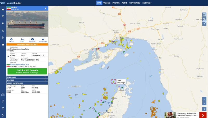This screenshot has width=208, height=118.
Task: Click the OURA 1 hour ago map label
Action: tap(121, 82)
